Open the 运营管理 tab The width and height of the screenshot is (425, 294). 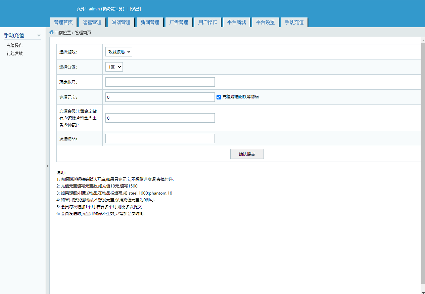click(x=92, y=23)
